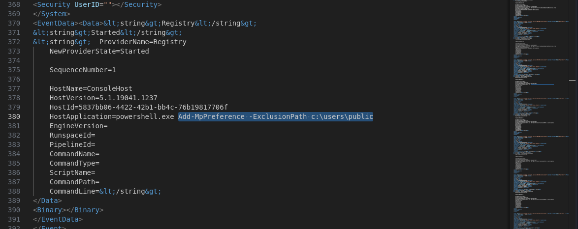This screenshot has height=229, width=578.
Task: Click the NewProviderState=Started text
Action: 99,51
